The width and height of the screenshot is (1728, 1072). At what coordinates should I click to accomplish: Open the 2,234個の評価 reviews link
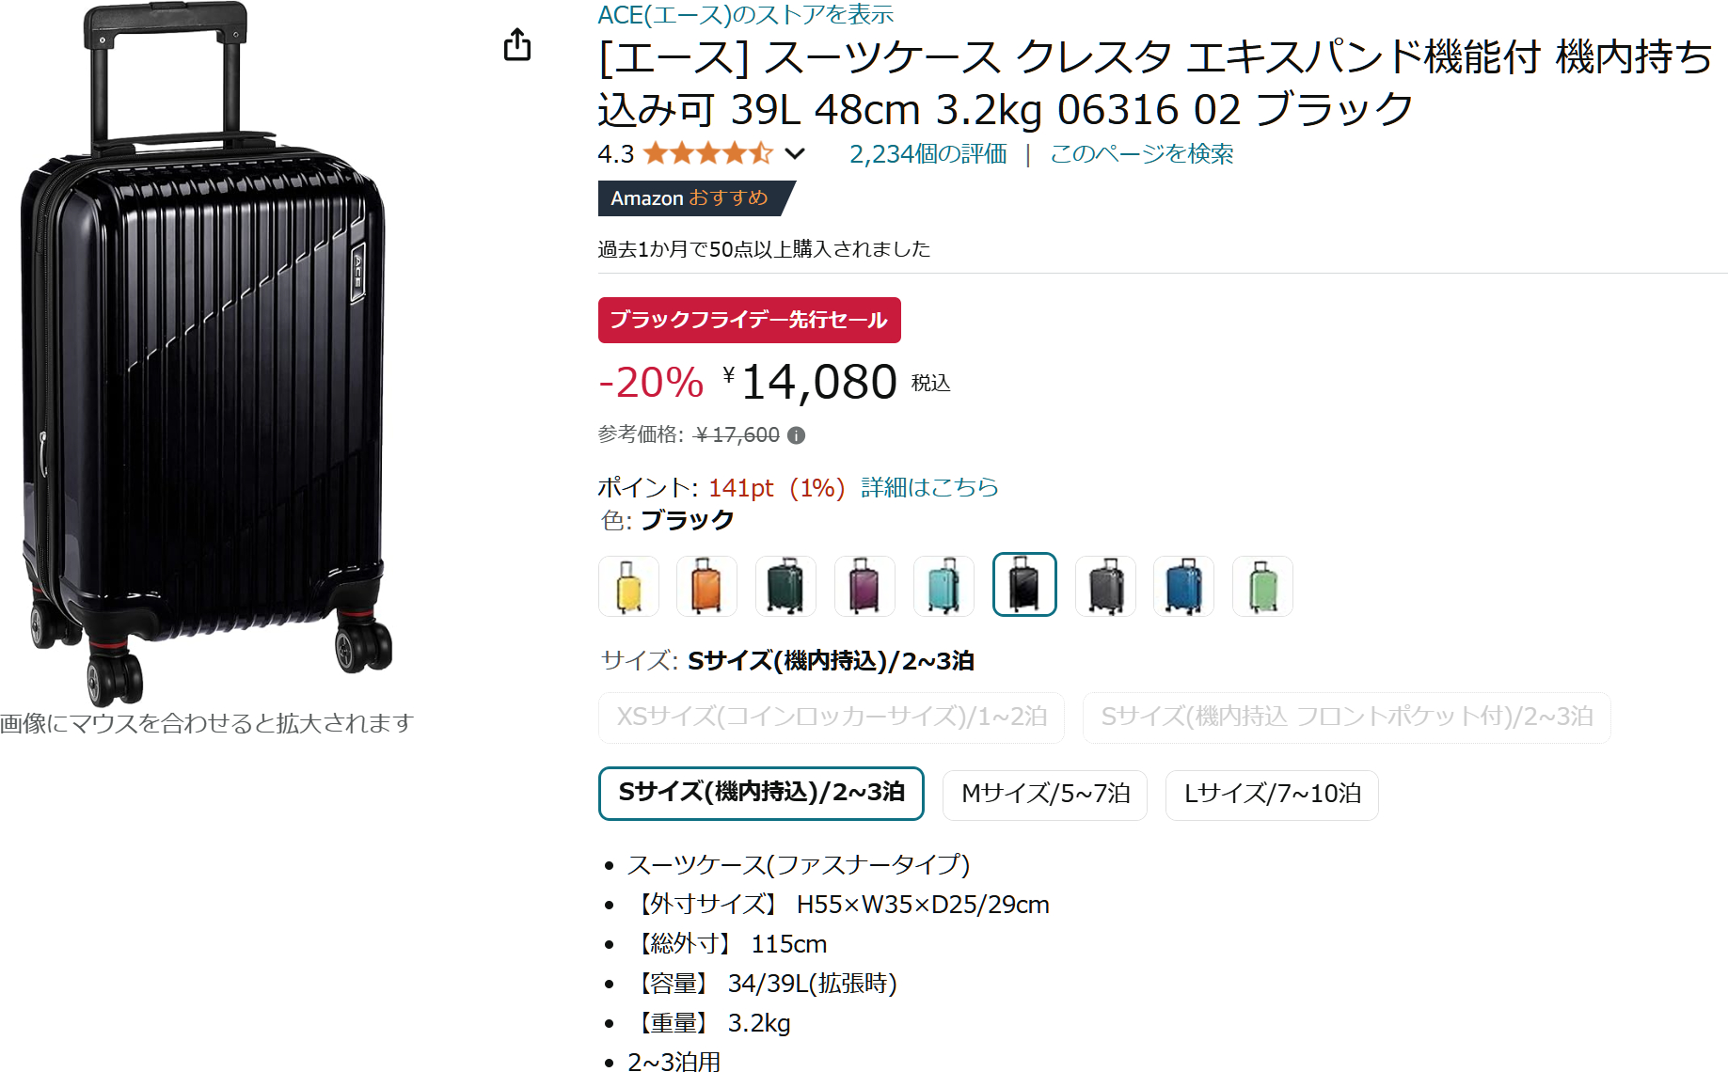(927, 154)
